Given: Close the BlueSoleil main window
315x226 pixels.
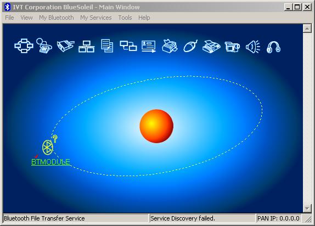Looking at the screenshot, I should pos(307,7).
